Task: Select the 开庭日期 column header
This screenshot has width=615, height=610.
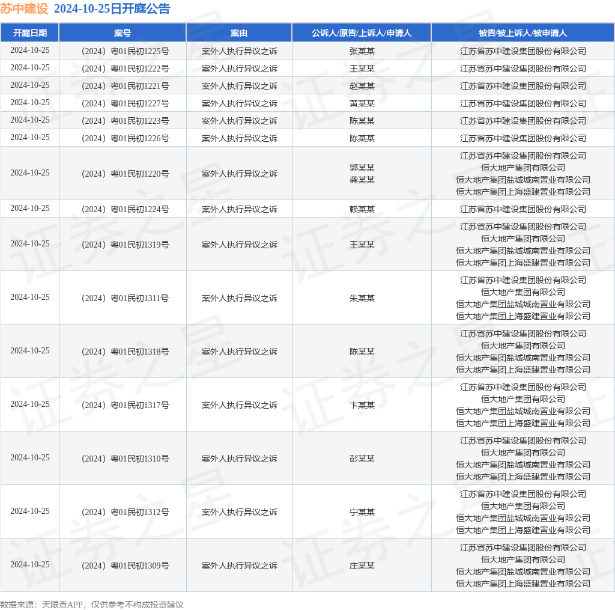Action: tap(30, 33)
